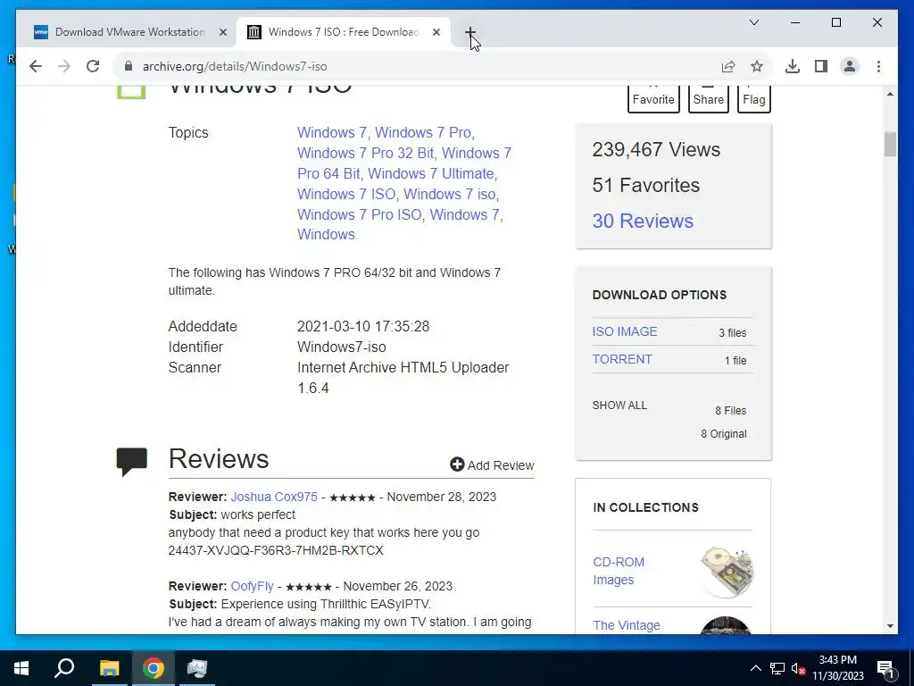Open Chrome downloads icon
The width and height of the screenshot is (914, 686).
[793, 66]
